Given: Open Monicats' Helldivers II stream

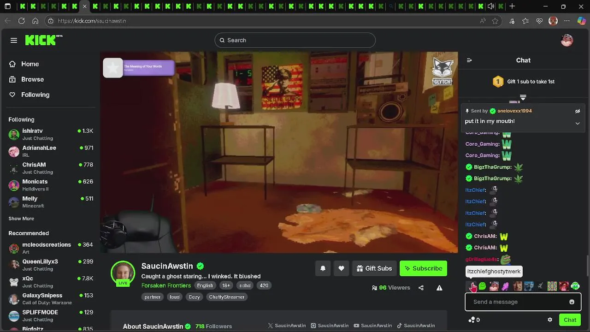Looking at the screenshot, I should (x=51, y=185).
